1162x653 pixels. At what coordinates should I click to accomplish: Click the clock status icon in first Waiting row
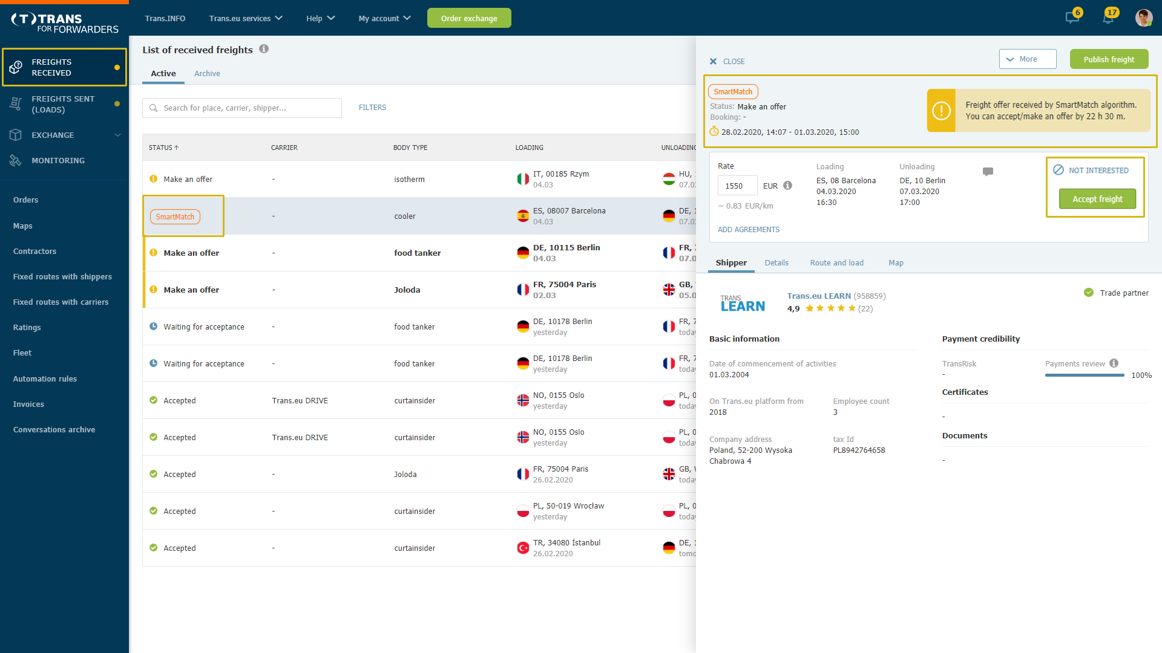tap(153, 326)
